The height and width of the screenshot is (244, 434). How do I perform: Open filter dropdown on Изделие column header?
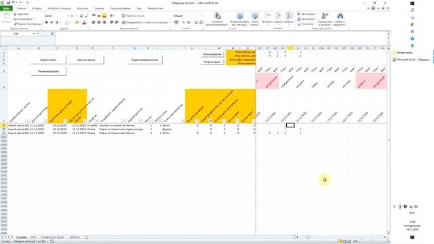pyautogui.click(x=96, y=121)
